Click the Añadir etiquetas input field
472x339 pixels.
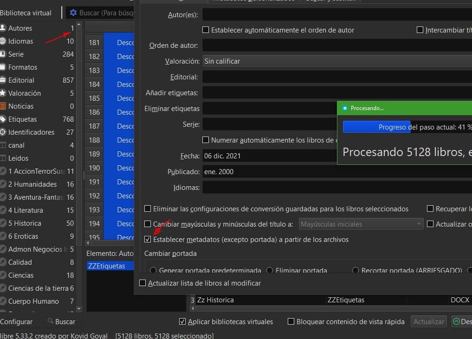point(337,93)
